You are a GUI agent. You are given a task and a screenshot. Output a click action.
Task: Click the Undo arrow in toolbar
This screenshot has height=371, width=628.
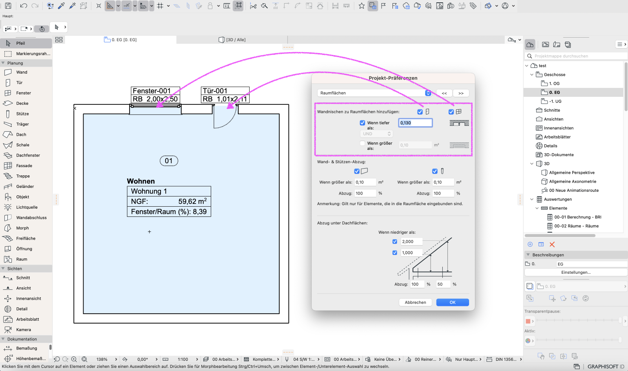point(24,6)
